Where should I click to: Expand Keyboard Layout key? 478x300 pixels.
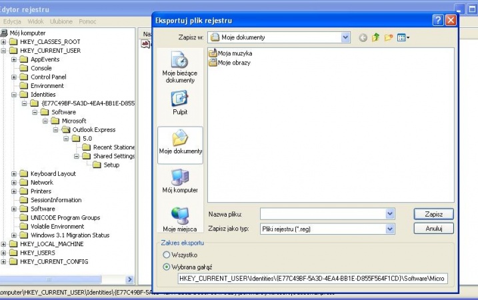(14, 174)
